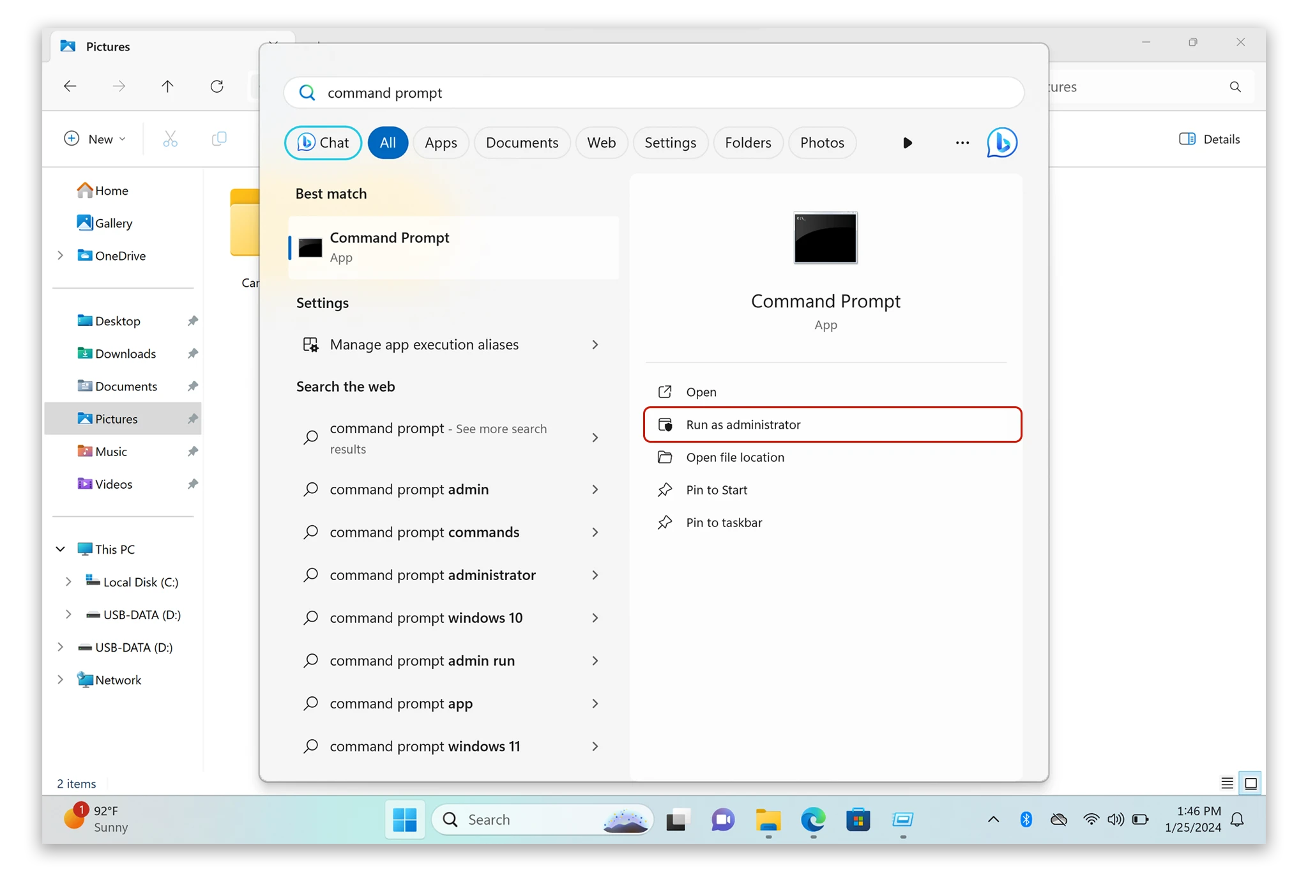Select the Settings filter tab

670,142
